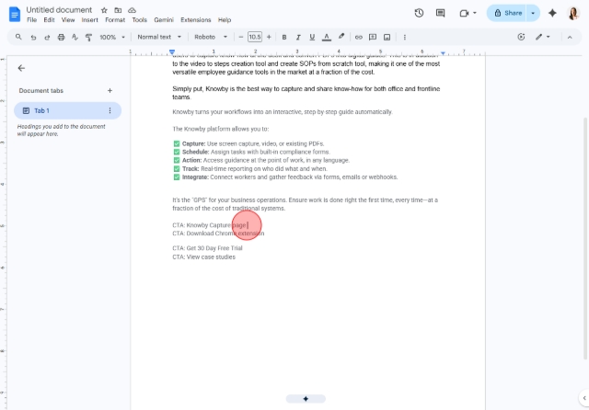Open the toolbar Gemini refresh icon
The image size is (589, 410).
coord(521,37)
